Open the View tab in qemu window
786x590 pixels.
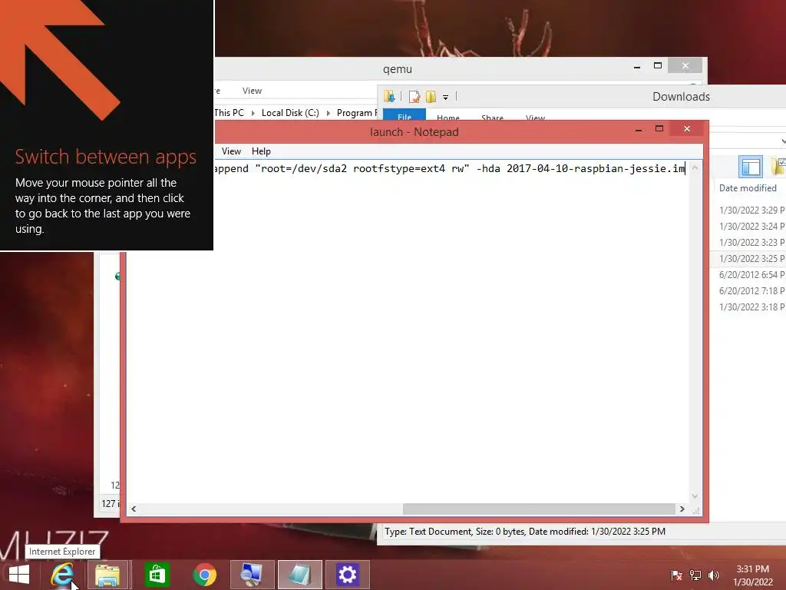252,91
